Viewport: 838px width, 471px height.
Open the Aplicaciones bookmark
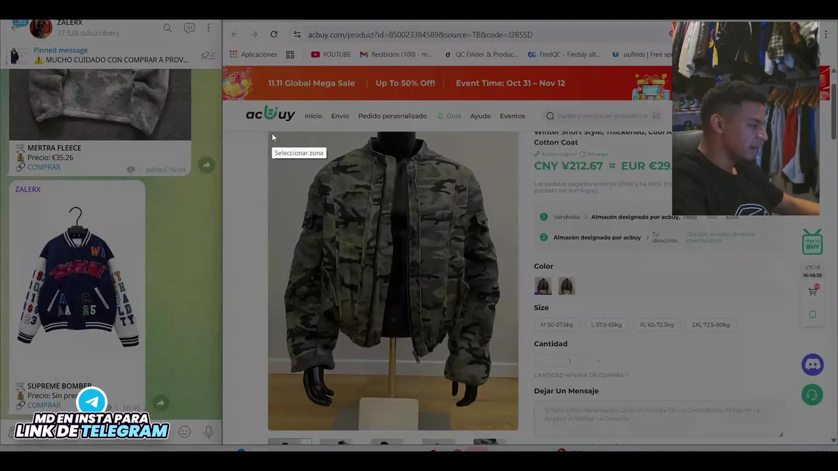pos(253,54)
